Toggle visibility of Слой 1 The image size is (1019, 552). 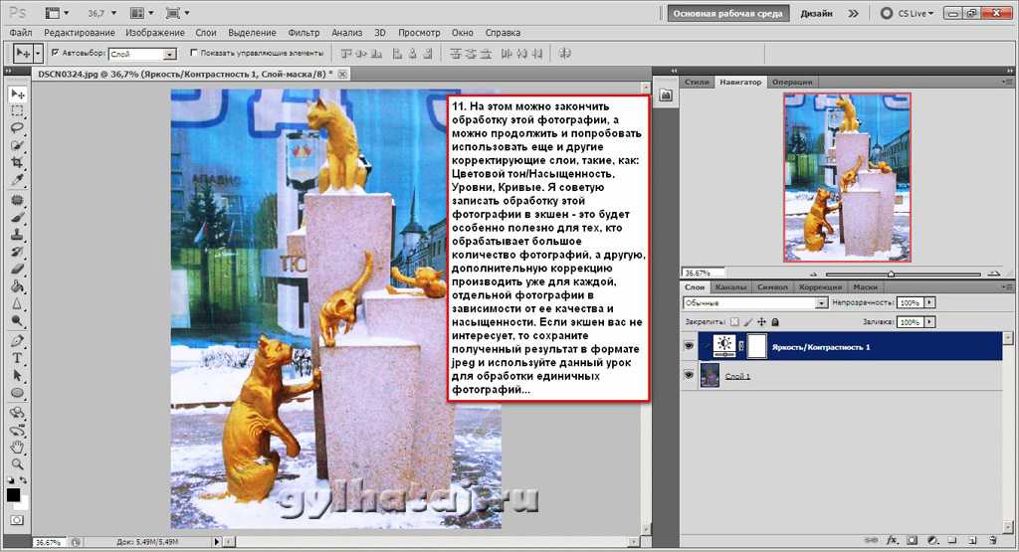(689, 376)
